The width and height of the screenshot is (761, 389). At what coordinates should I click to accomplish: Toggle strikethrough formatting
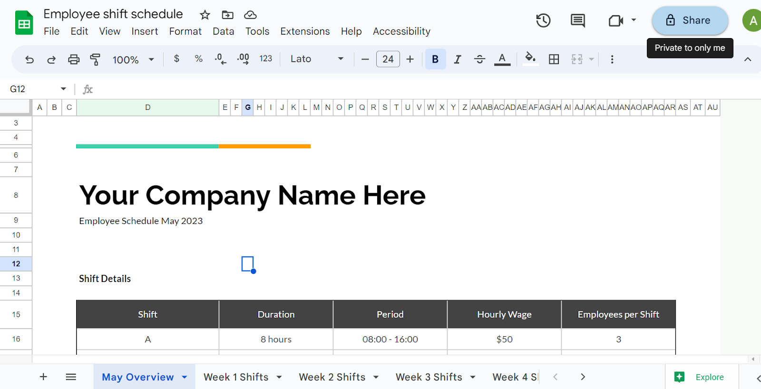(479, 59)
